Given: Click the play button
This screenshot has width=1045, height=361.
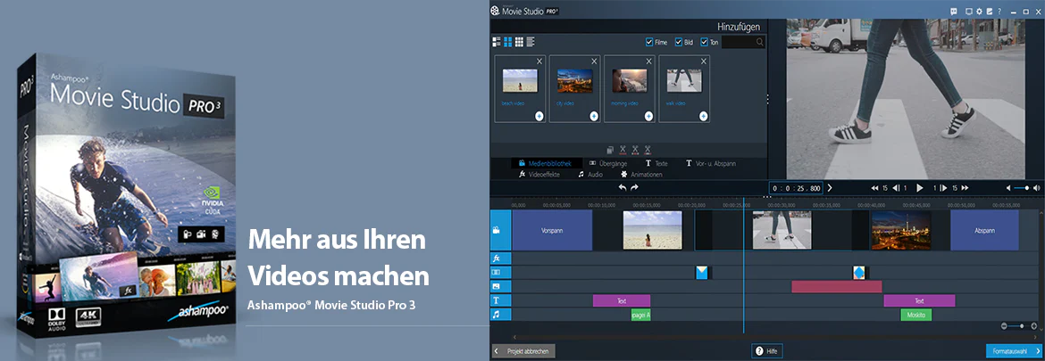Looking at the screenshot, I should [x=920, y=188].
